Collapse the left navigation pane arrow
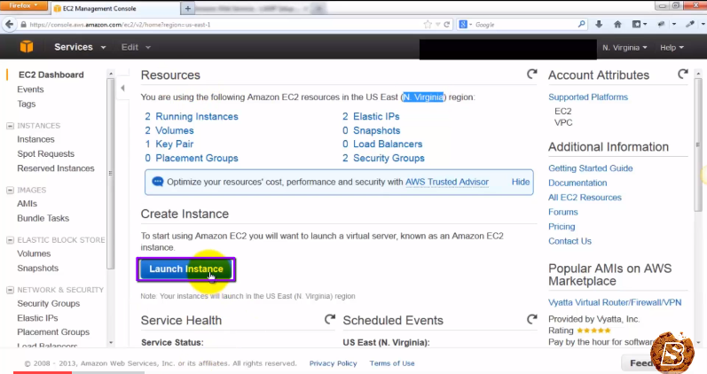The height and width of the screenshot is (374, 707). pyautogui.click(x=122, y=89)
